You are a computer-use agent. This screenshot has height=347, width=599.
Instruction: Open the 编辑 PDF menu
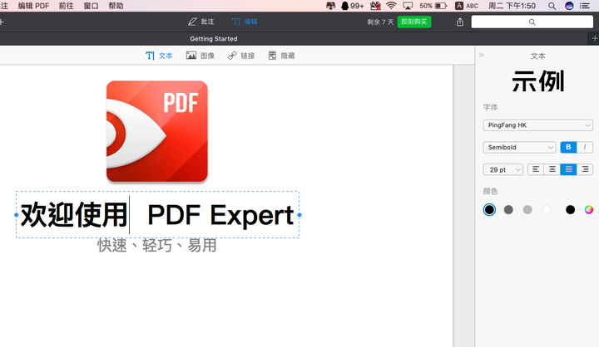pyautogui.click(x=33, y=6)
